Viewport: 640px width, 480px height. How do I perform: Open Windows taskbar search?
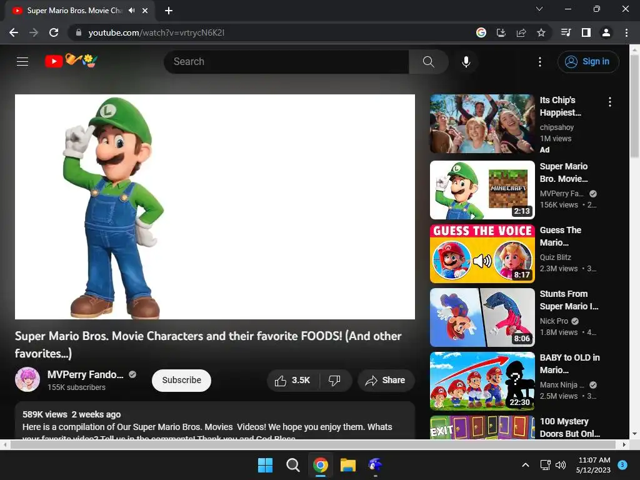tap(292, 465)
